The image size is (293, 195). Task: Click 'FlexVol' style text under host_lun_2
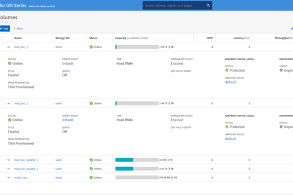tap(13, 131)
